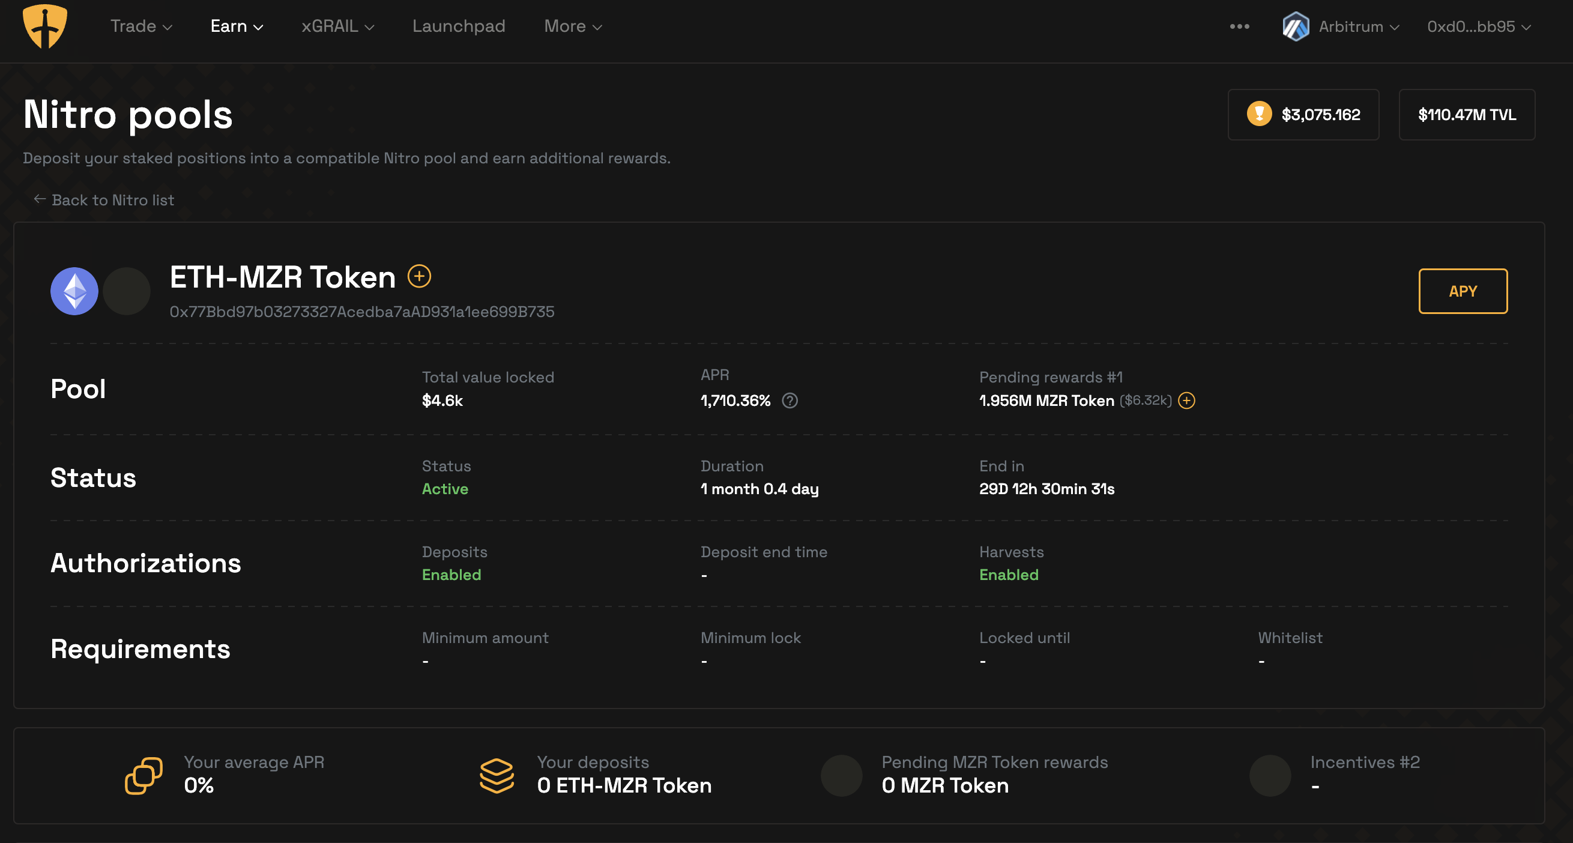
Task: Click the plus icon next to pending rewards
Action: pos(1186,400)
